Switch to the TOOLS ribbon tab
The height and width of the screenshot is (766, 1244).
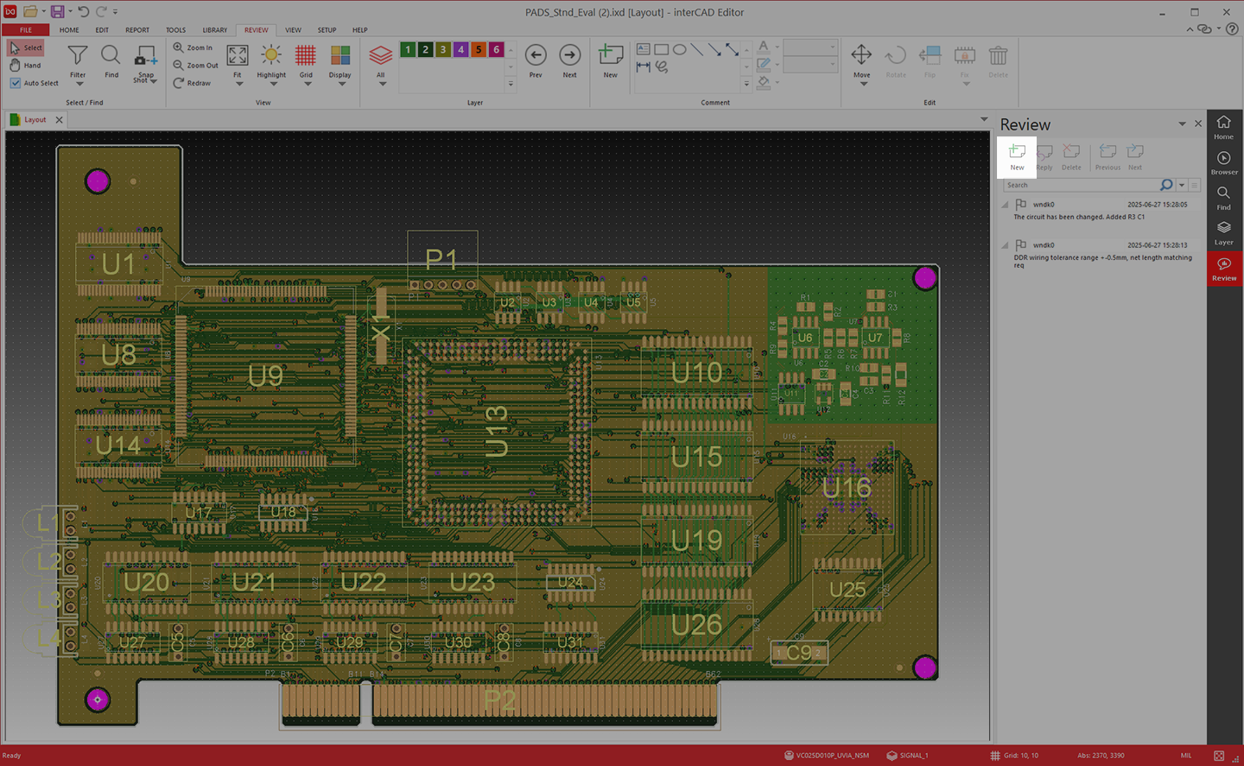(175, 30)
